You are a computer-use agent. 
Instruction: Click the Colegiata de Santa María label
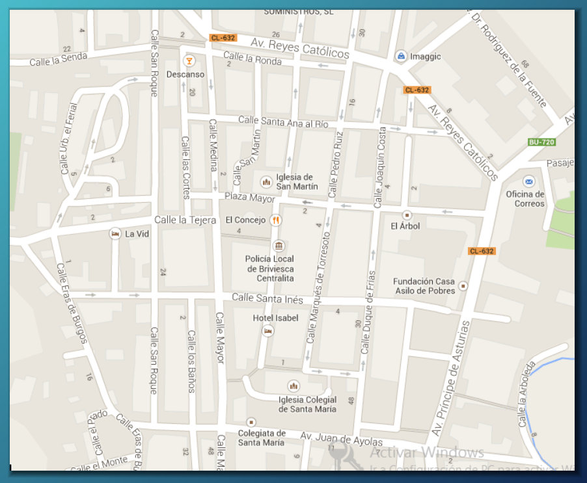point(262,437)
